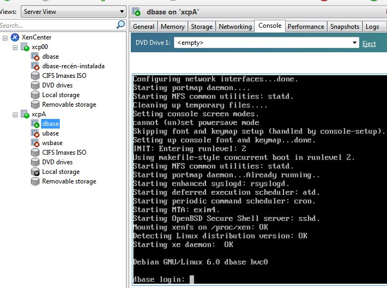Click the XenCenter root node icon
This screenshot has width=387, height=288.
pos(15,37)
